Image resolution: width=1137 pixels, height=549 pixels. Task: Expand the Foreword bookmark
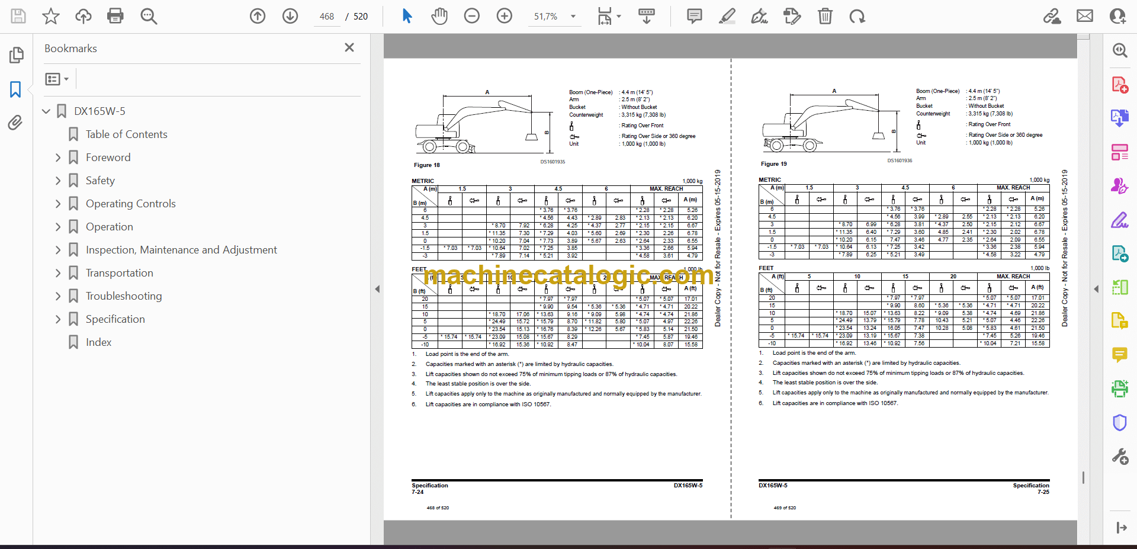coord(58,158)
